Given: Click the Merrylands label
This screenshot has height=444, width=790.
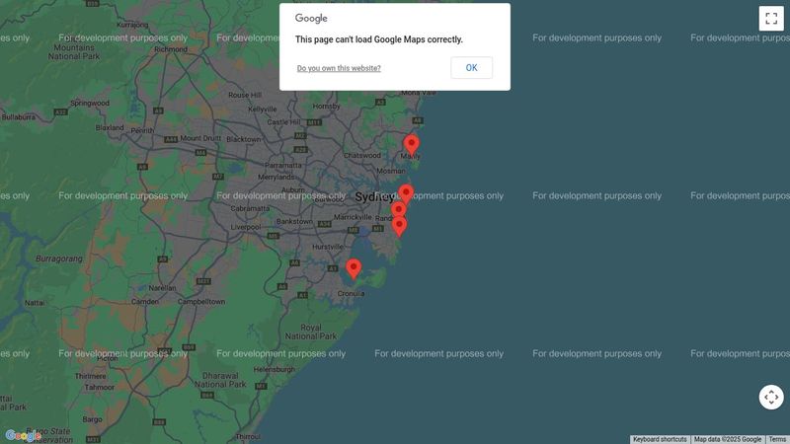Looking at the screenshot, I should point(276,178).
